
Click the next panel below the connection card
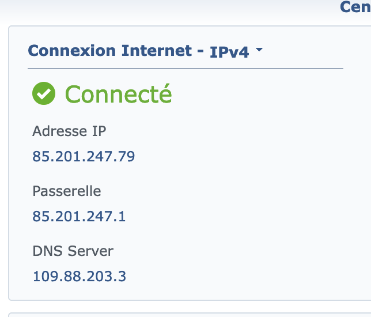coord(190,315)
